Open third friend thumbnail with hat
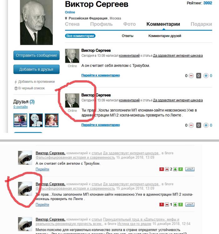 52,120
